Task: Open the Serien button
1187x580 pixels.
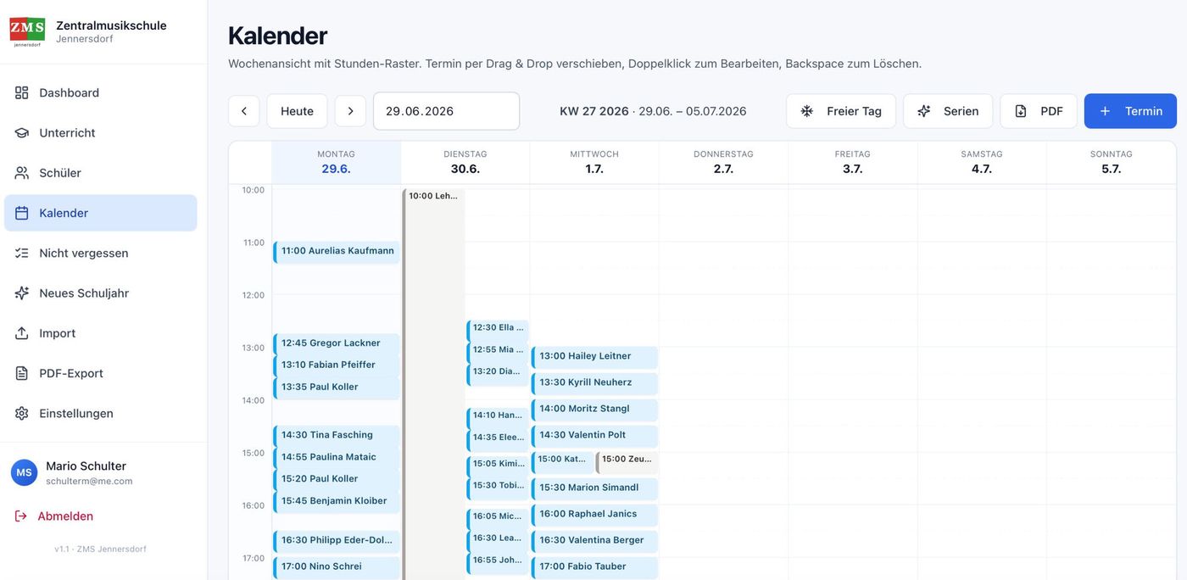Action: click(x=948, y=111)
